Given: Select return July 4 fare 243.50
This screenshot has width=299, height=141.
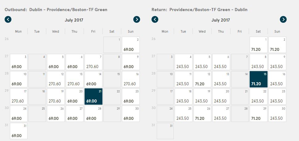Looking at the screenshot, I should (184, 62).
